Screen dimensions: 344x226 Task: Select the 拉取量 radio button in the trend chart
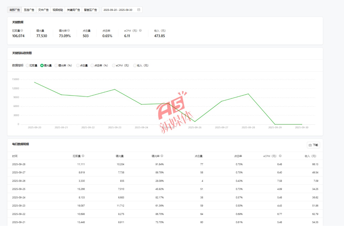pyautogui.click(x=27, y=66)
